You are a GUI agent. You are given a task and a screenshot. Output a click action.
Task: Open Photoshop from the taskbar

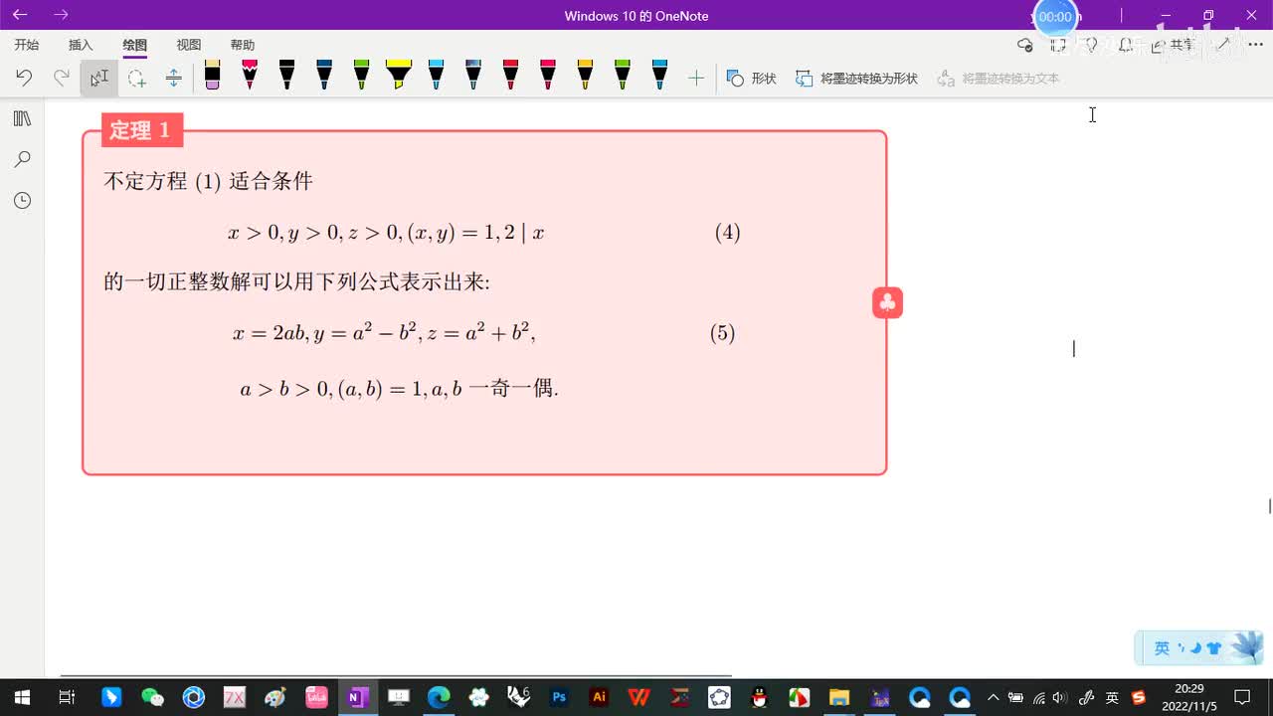pyautogui.click(x=559, y=697)
